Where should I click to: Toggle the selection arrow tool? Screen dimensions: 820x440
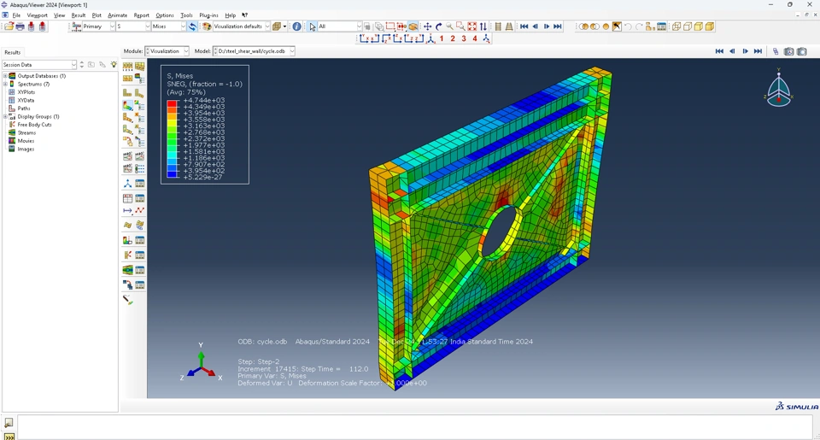313,26
